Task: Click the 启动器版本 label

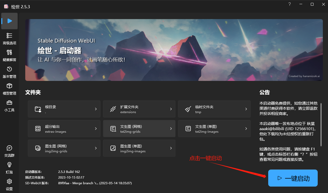Action: 33,172
